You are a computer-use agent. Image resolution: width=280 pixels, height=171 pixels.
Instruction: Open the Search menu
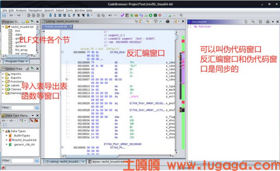(49, 10)
